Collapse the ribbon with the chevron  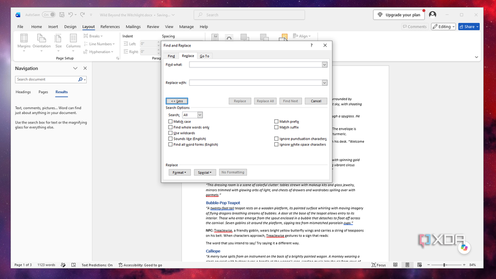coord(476,57)
